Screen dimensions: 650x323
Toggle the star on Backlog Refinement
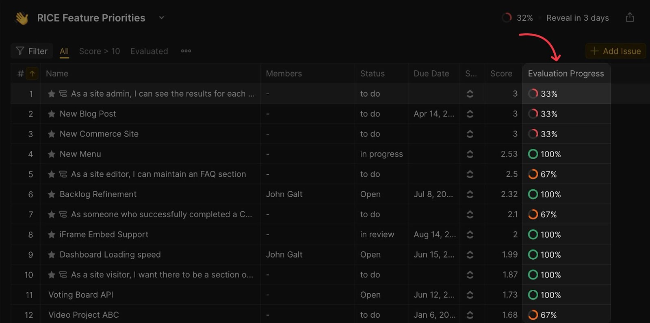[52, 195]
